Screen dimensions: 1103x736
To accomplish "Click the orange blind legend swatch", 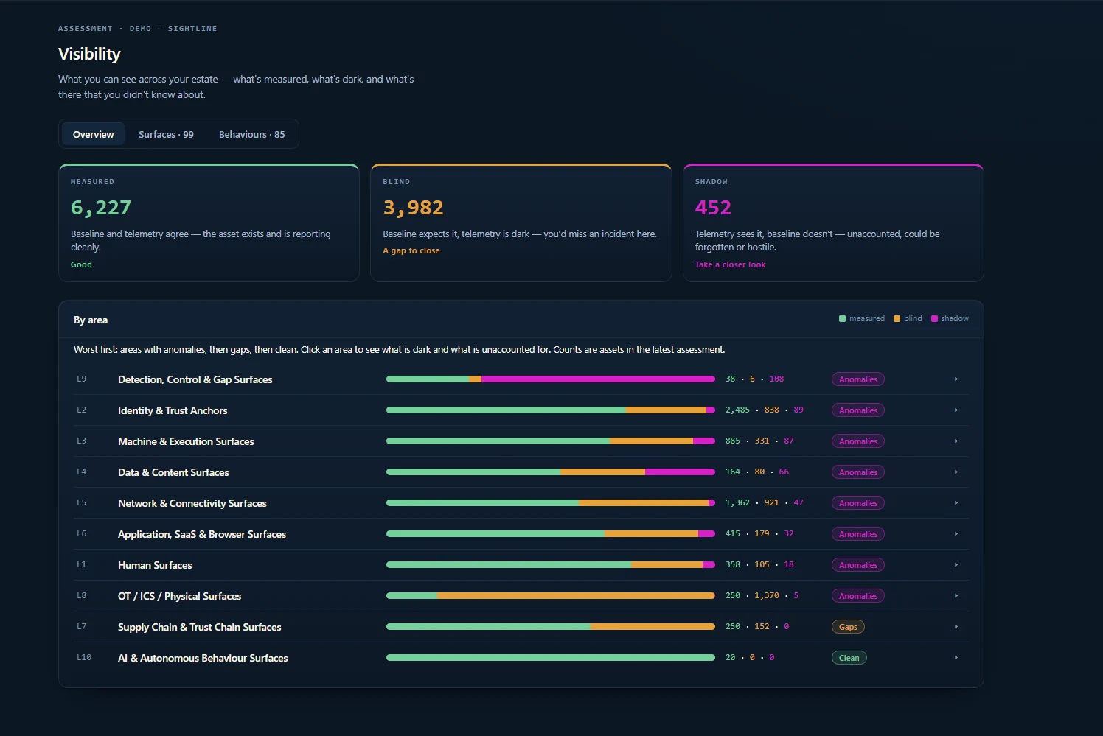I will click(x=897, y=319).
